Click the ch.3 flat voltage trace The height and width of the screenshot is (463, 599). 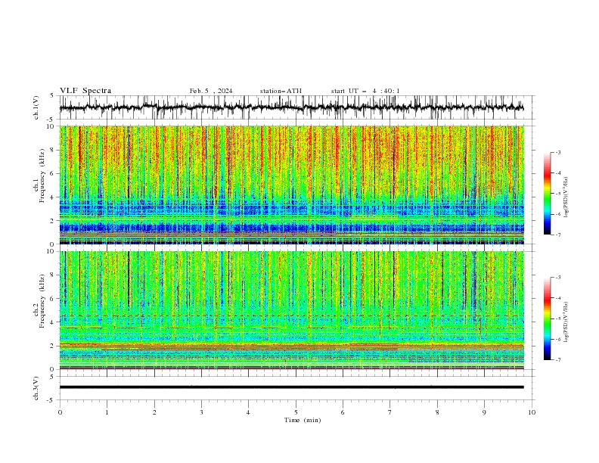[291, 387]
